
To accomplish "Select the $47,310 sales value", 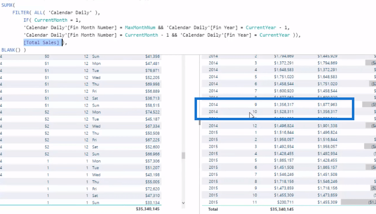I will pyautogui.click(x=152, y=196).
